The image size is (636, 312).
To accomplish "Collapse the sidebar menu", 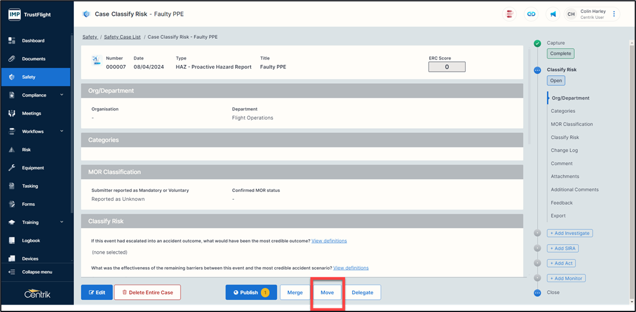I will (36, 272).
